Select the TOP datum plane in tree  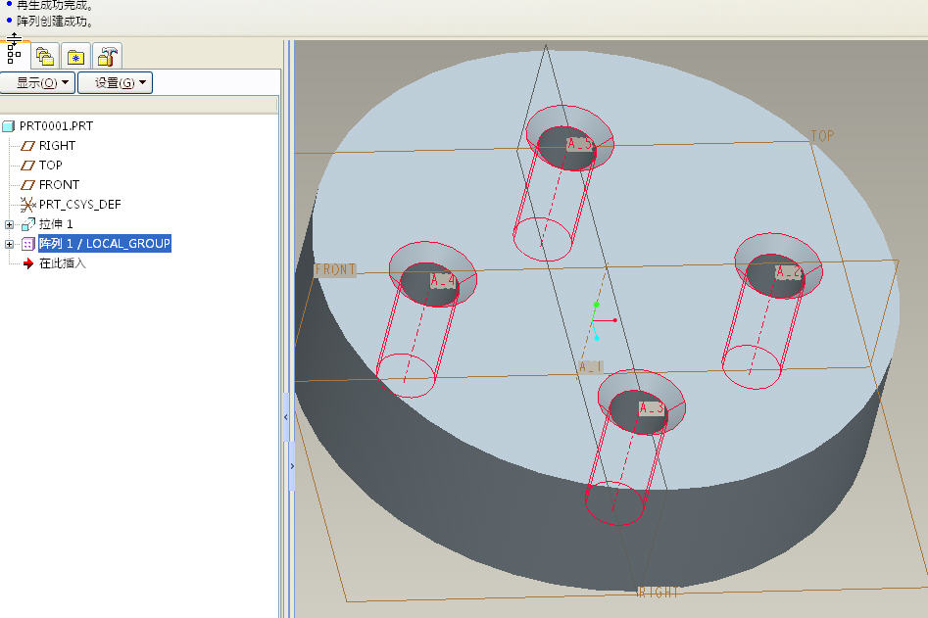(x=50, y=165)
